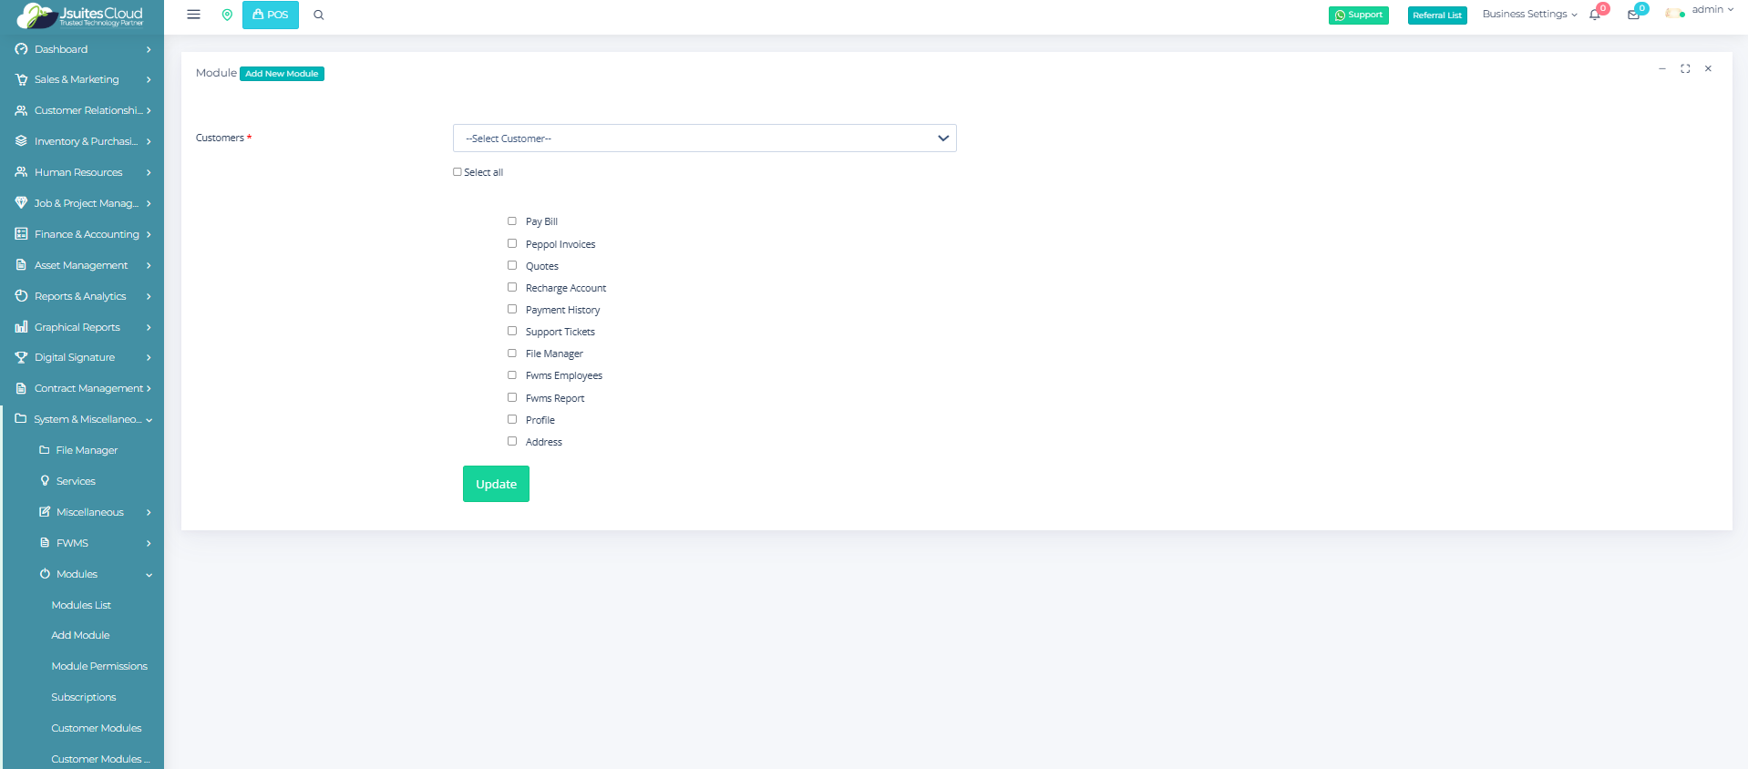Open the mail envelope icon

click(1633, 15)
